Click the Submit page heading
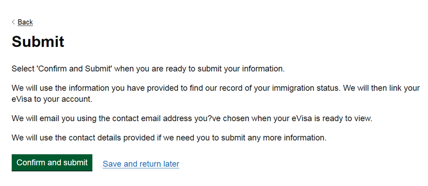Image resolution: width=428 pixels, height=186 pixels. [38, 42]
